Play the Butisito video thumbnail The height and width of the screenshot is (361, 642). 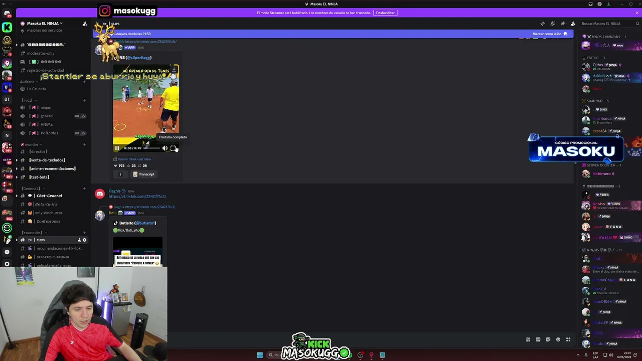(x=137, y=251)
